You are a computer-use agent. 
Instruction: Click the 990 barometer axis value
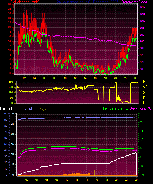142,35
